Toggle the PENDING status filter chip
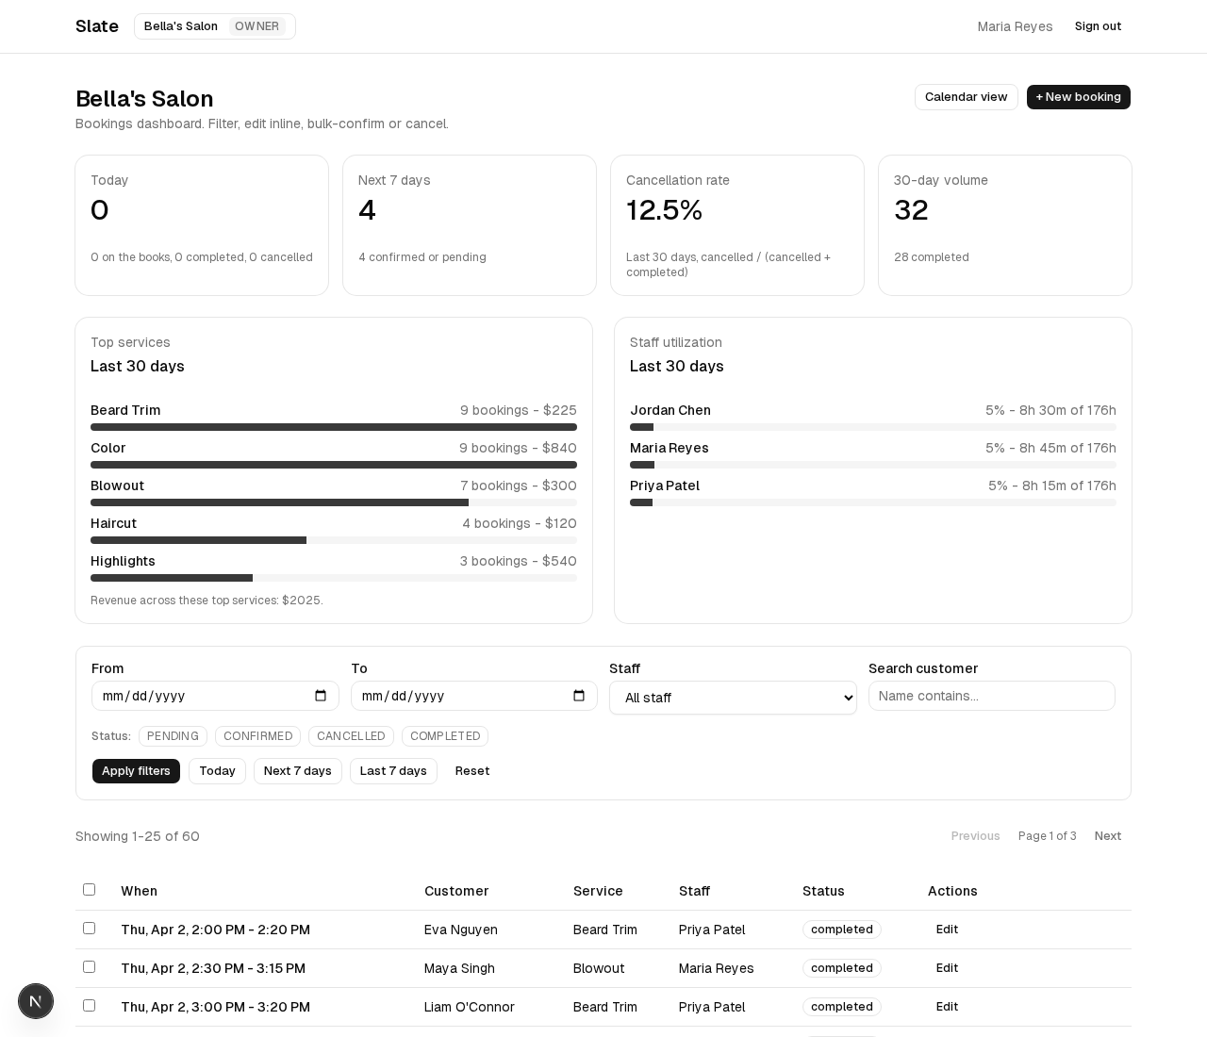 pos(173,736)
